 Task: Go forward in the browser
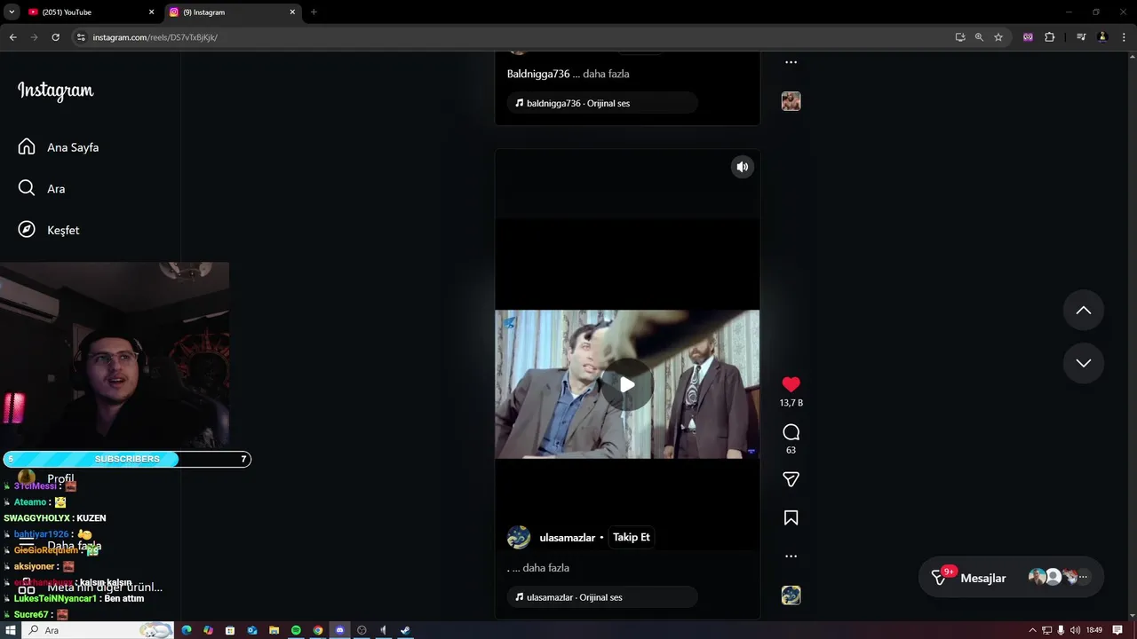(34, 37)
